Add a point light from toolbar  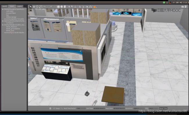tap(69, 7)
